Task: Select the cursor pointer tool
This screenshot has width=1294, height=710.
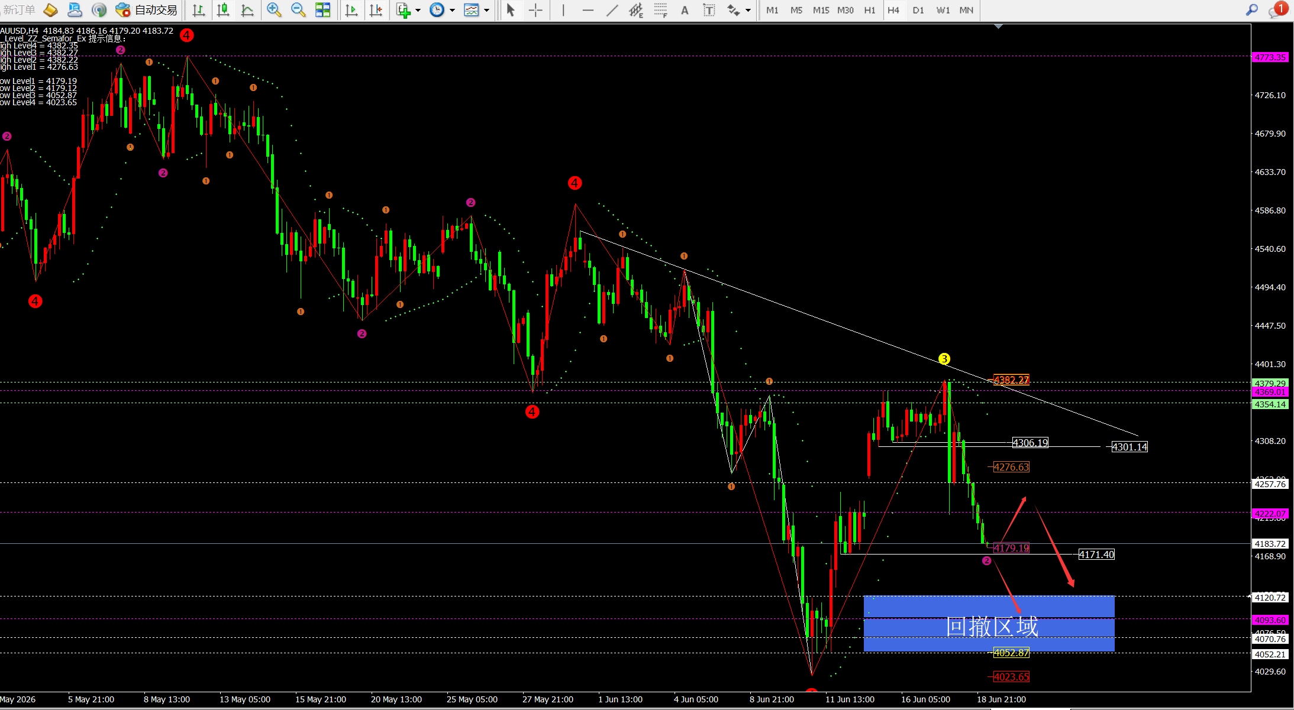Action: point(511,10)
